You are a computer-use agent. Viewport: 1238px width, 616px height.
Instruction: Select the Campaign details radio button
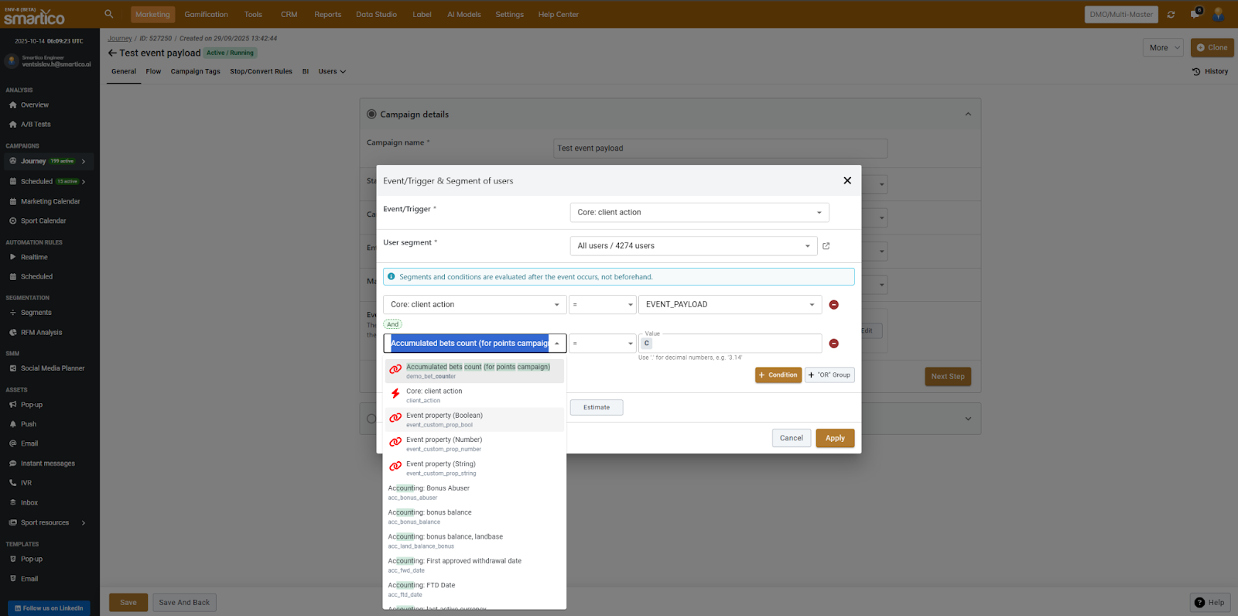click(371, 114)
